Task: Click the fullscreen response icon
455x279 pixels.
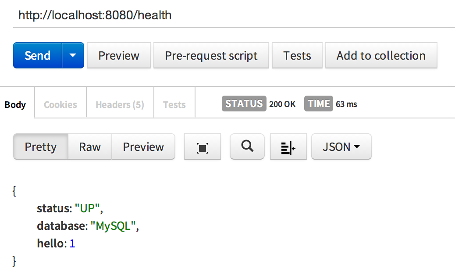Action: click(202, 147)
